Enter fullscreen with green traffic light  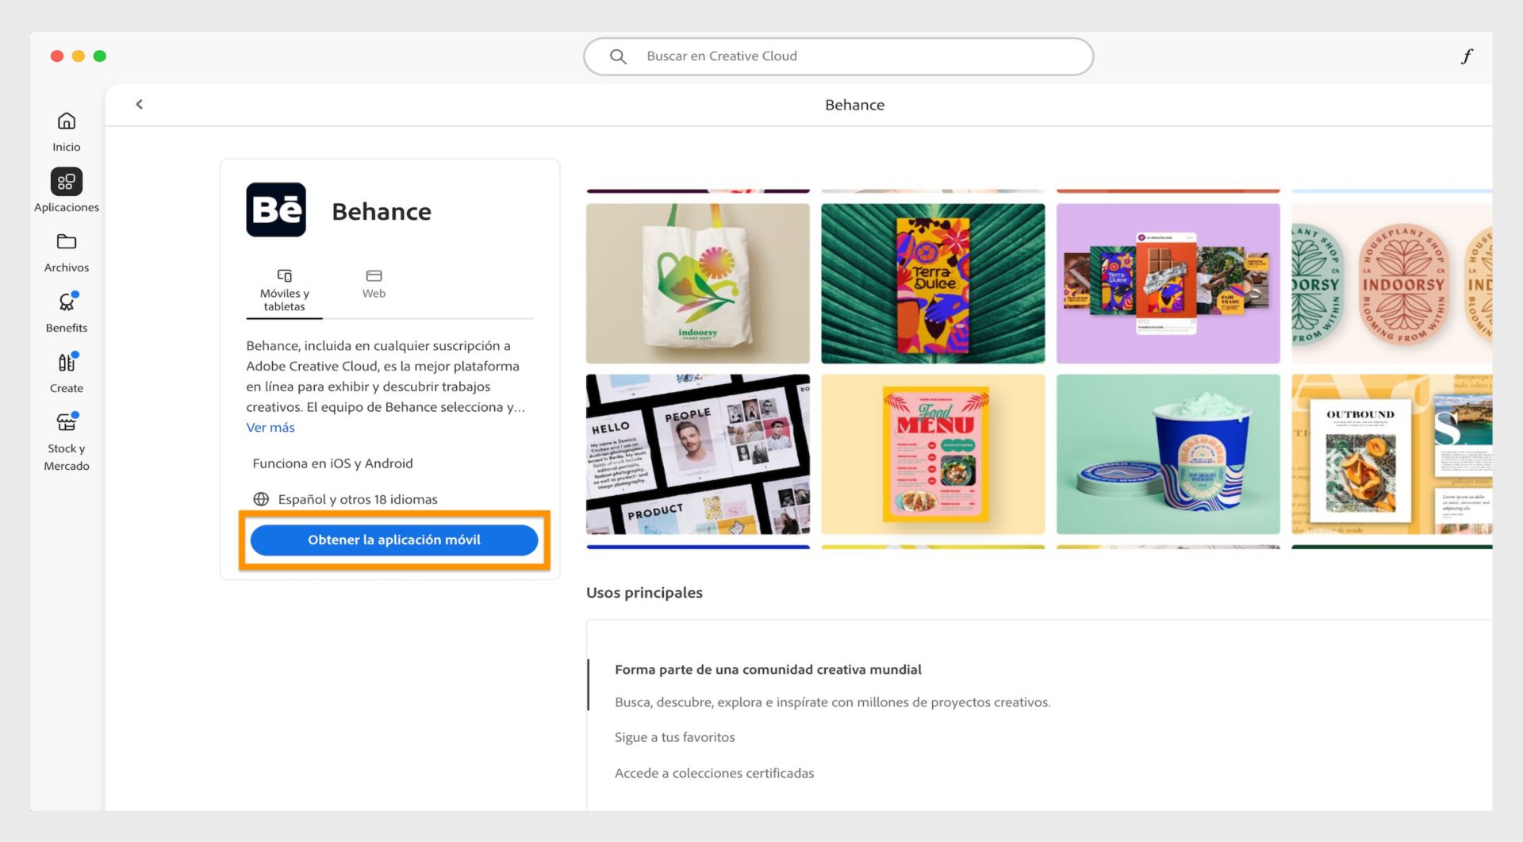100,56
